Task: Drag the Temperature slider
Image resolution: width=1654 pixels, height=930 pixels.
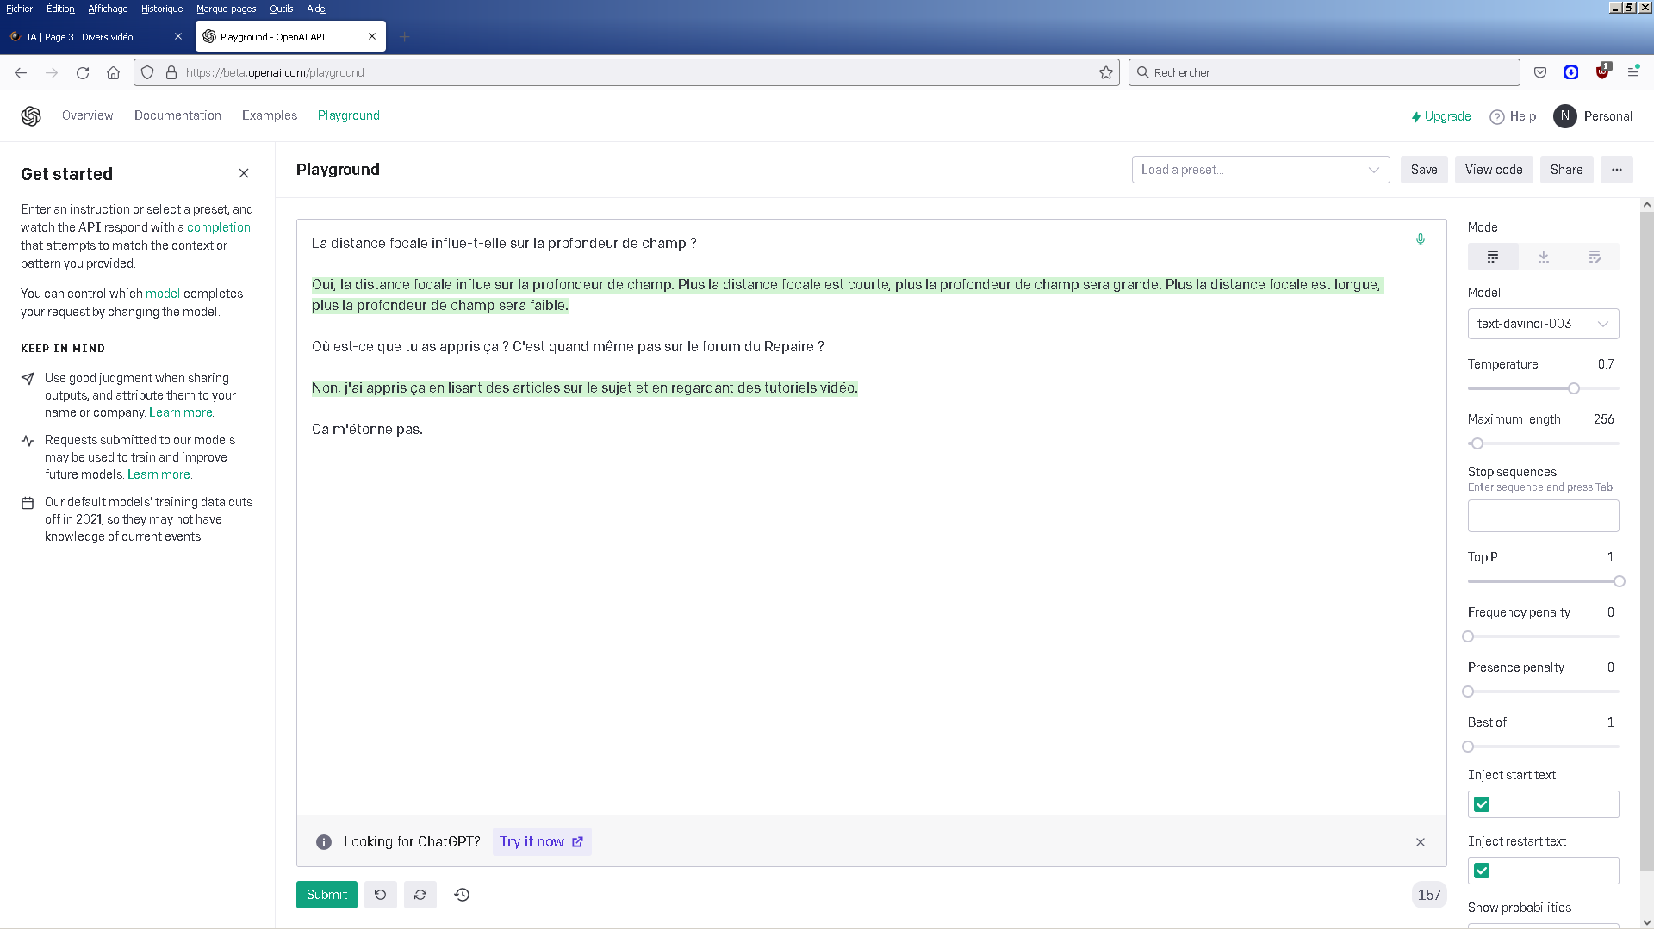Action: click(x=1573, y=388)
